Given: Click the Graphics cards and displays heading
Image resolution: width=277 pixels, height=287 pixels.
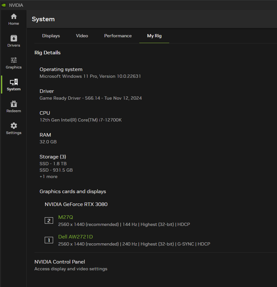Looking at the screenshot, I should point(73,192).
